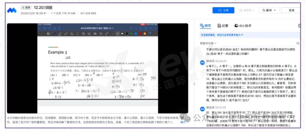This screenshot has width=305, height=130.
Task: Choose the thickest white stroke option
Action: (x=122, y=33)
